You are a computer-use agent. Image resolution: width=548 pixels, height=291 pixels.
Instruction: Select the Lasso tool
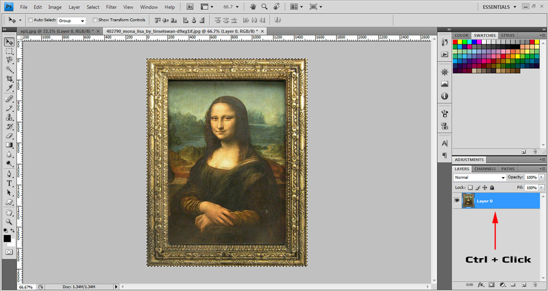9,60
